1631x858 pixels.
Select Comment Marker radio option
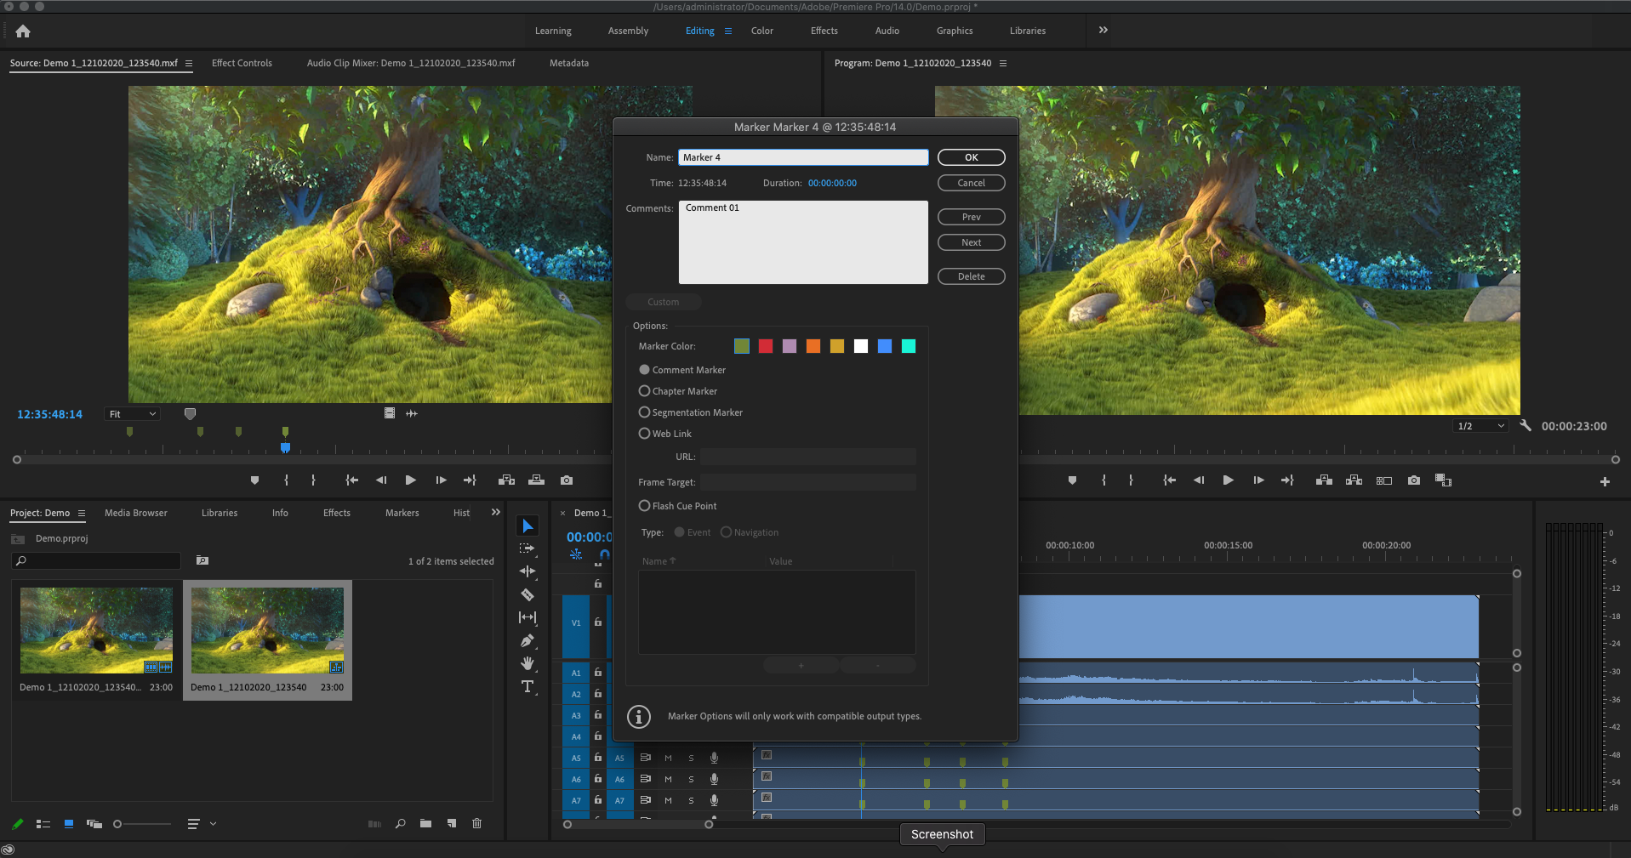pyautogui.click(x=644, y=370)
